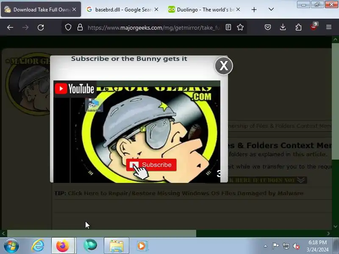Reload the current page
This screenshot has width=339, height=254.
click(x=41, y=28)
